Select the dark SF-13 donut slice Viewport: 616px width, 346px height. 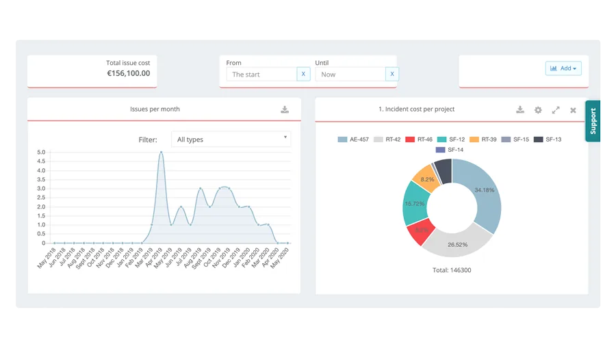444,171
